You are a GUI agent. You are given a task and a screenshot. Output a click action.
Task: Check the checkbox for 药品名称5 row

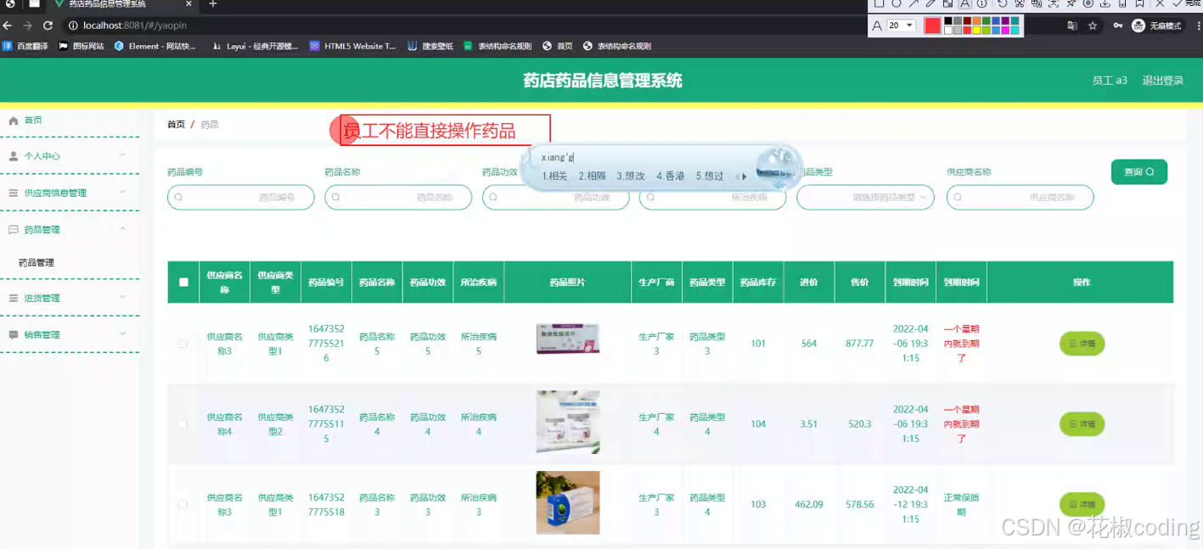pos(183,344)
